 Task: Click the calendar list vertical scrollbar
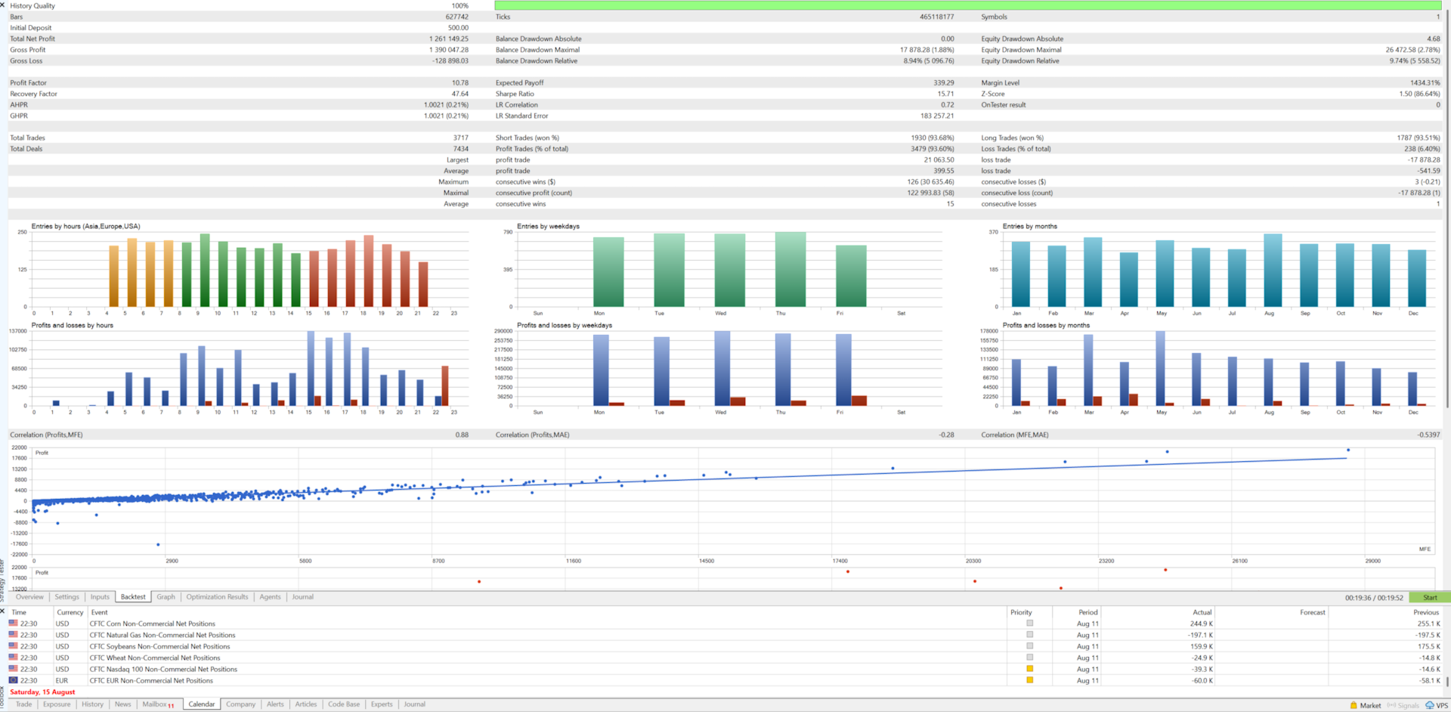1448,647
